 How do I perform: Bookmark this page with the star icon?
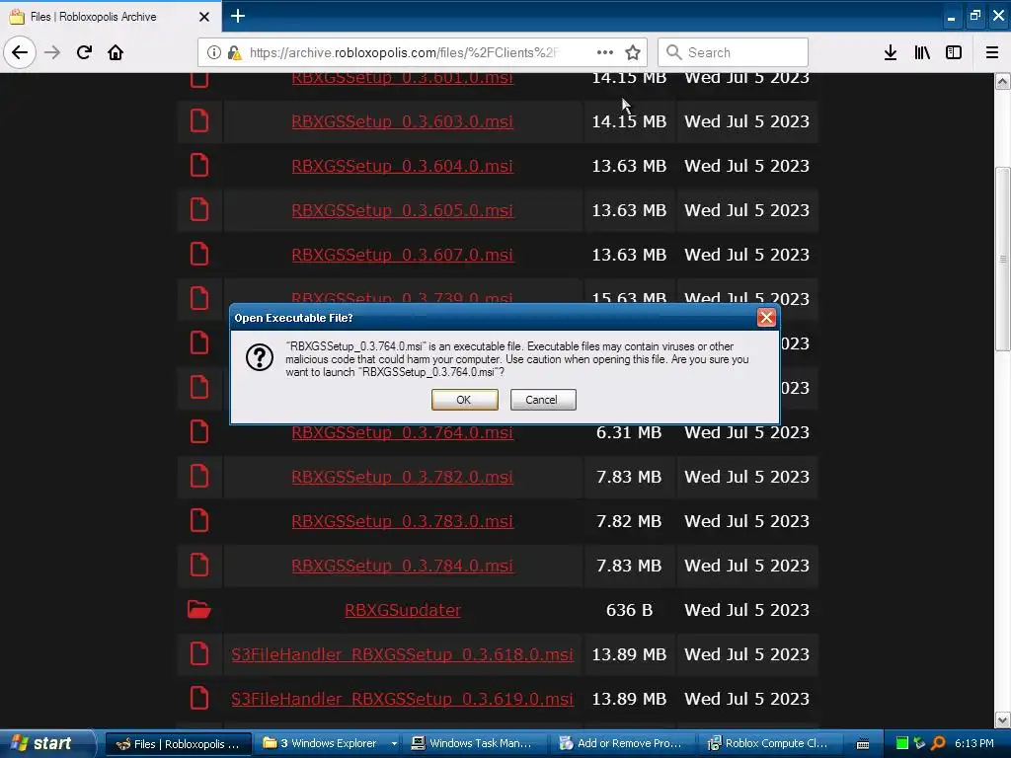tap(633, 52)
